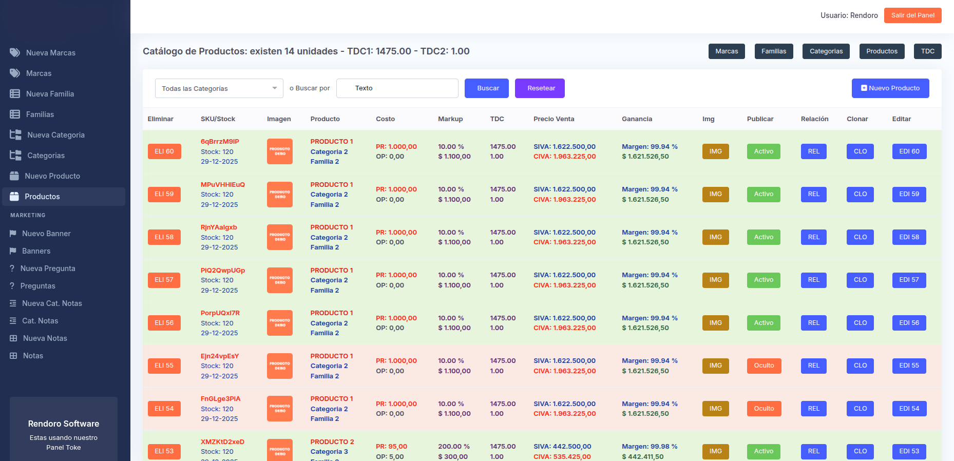954x461 pixels.
Task: Click the product thumbnail for SKU 6qBrrzM9IP
Action: 280,151
